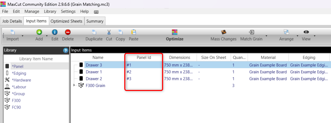
Task: Select F300 library group
Action: (x=36, y=100)
